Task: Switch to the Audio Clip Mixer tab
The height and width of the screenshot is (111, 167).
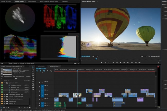Action: coord(49,2)
